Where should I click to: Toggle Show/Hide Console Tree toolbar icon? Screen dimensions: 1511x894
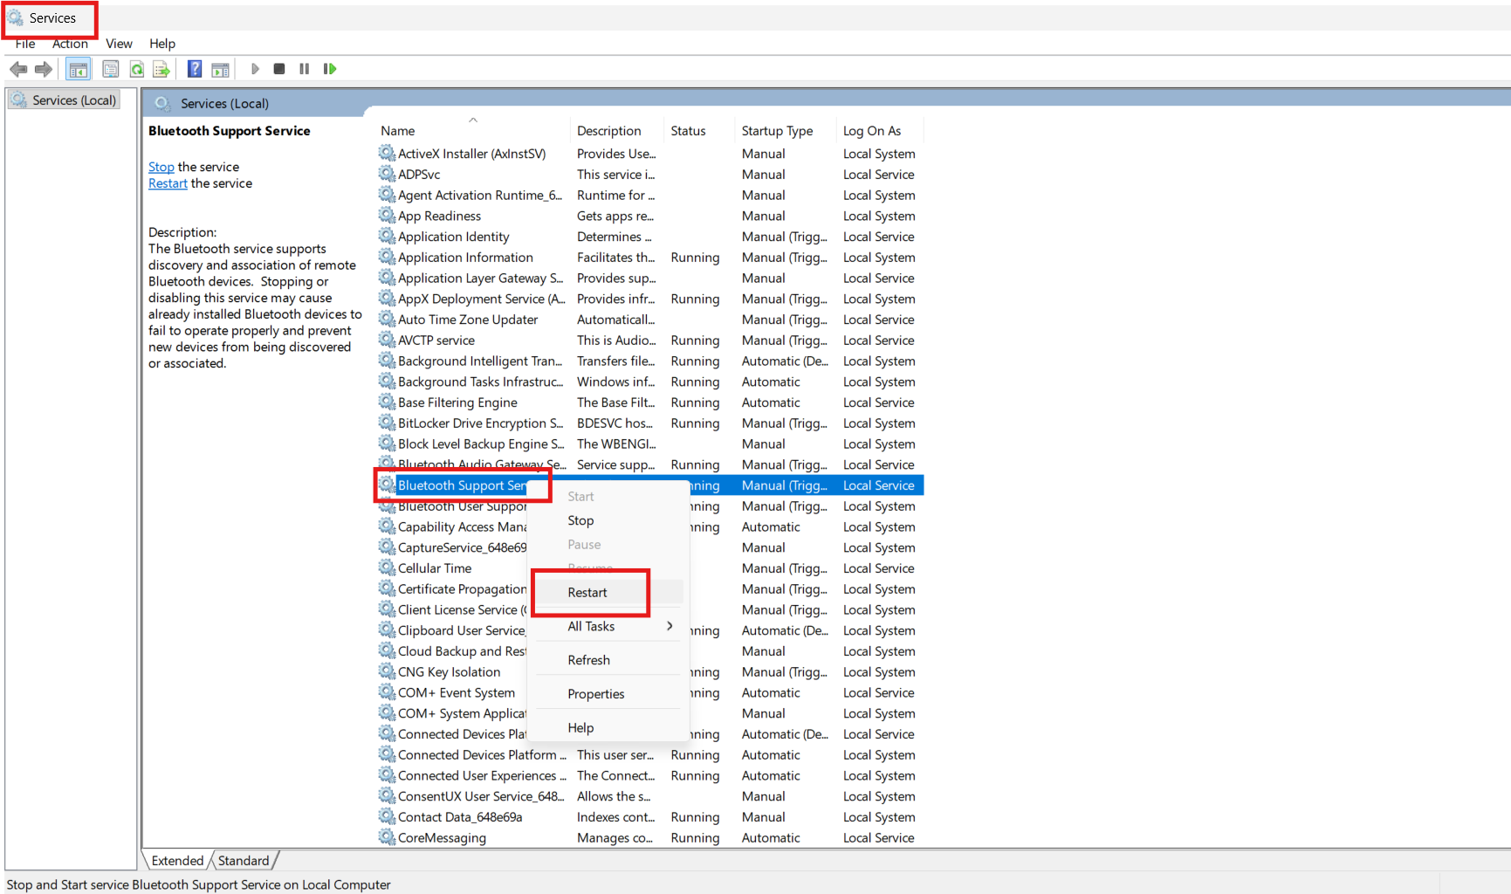click(x=79, y=69)
